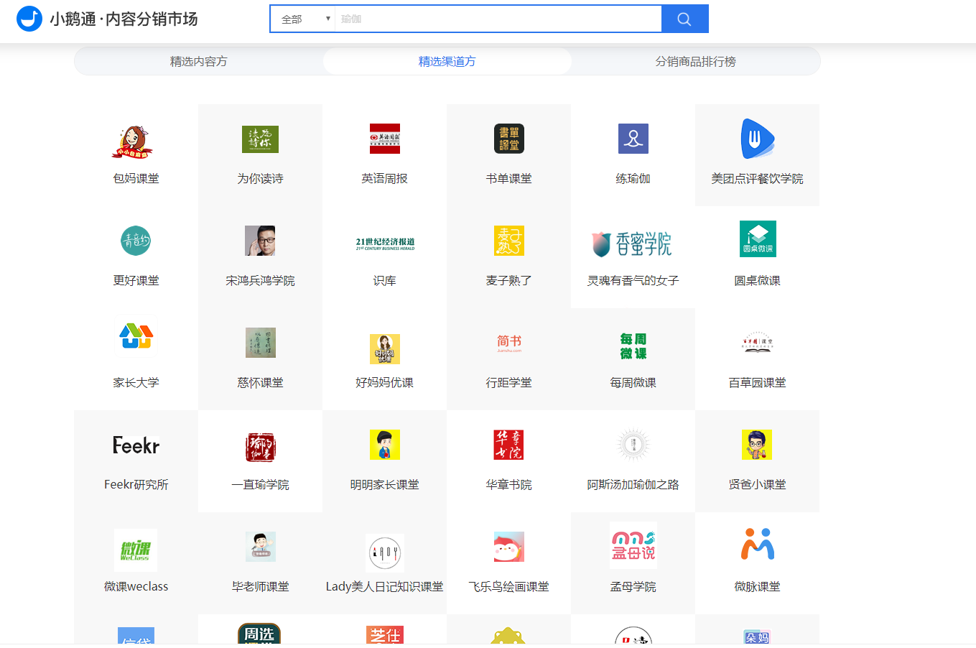The height and width of the screenshot is (648, 976).
Task: Click 孟母学院 label
Action: point(633,587)
